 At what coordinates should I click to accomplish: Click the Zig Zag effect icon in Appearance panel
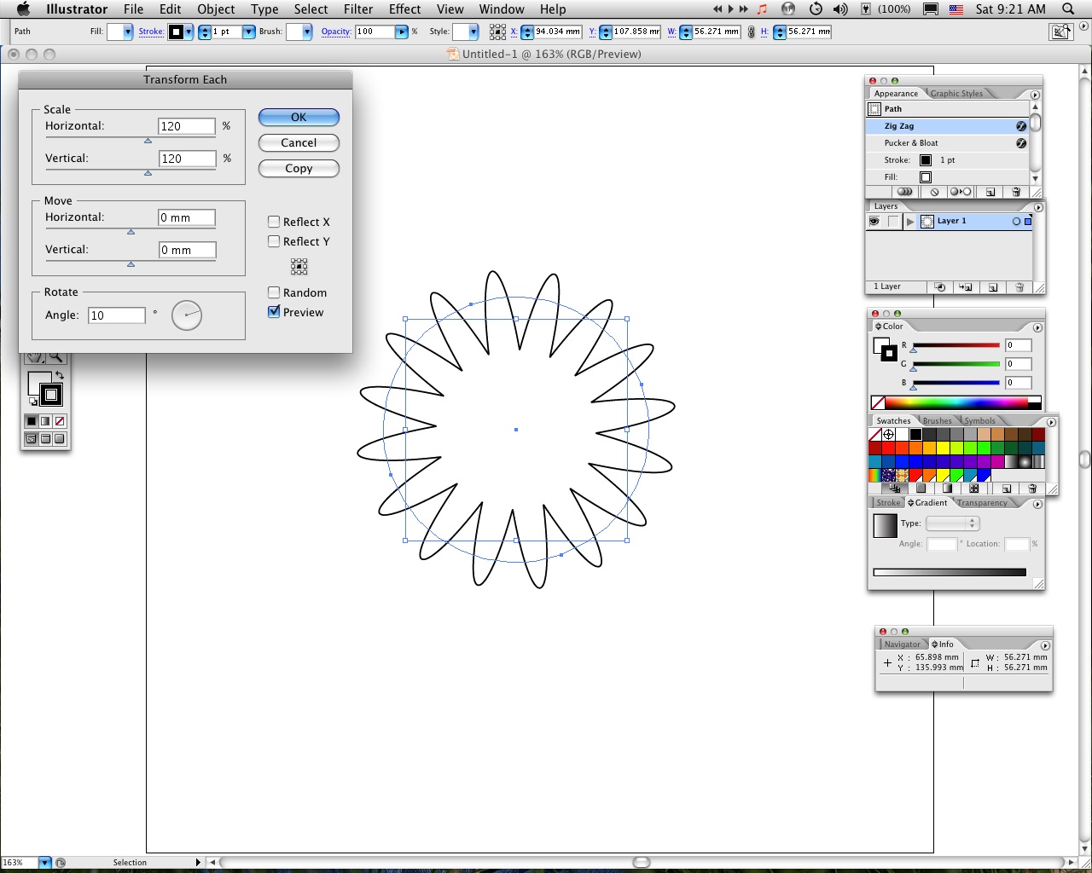pos(1021,126)
